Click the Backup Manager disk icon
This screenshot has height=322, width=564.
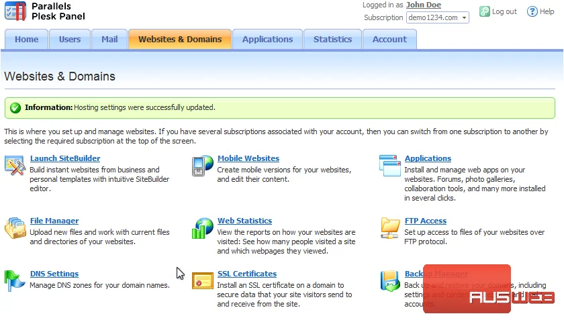[x=390, y=280]
